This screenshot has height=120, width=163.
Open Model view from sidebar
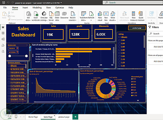(3, 39)
